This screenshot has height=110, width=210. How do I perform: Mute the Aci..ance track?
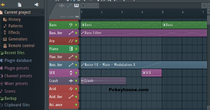point(76,105)
